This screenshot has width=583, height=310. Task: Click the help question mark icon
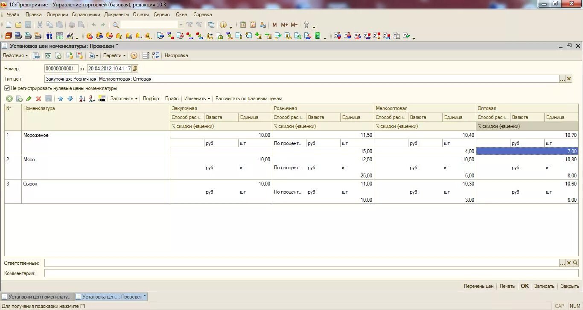tap(134, 55)
